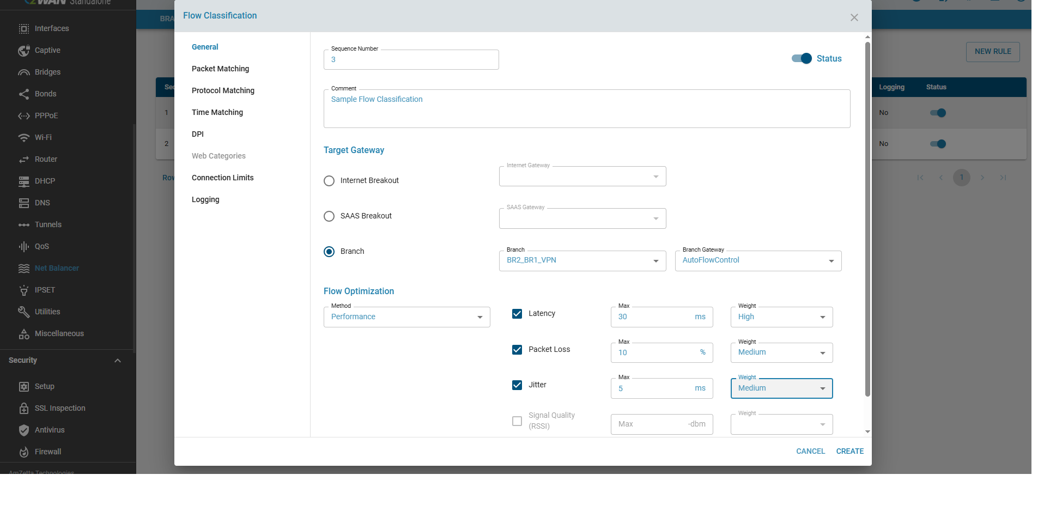The height and width of the screenshot is (505, 1044).
Task: Select the Internet Breakout radio button
Action: (x=329, y=181)
